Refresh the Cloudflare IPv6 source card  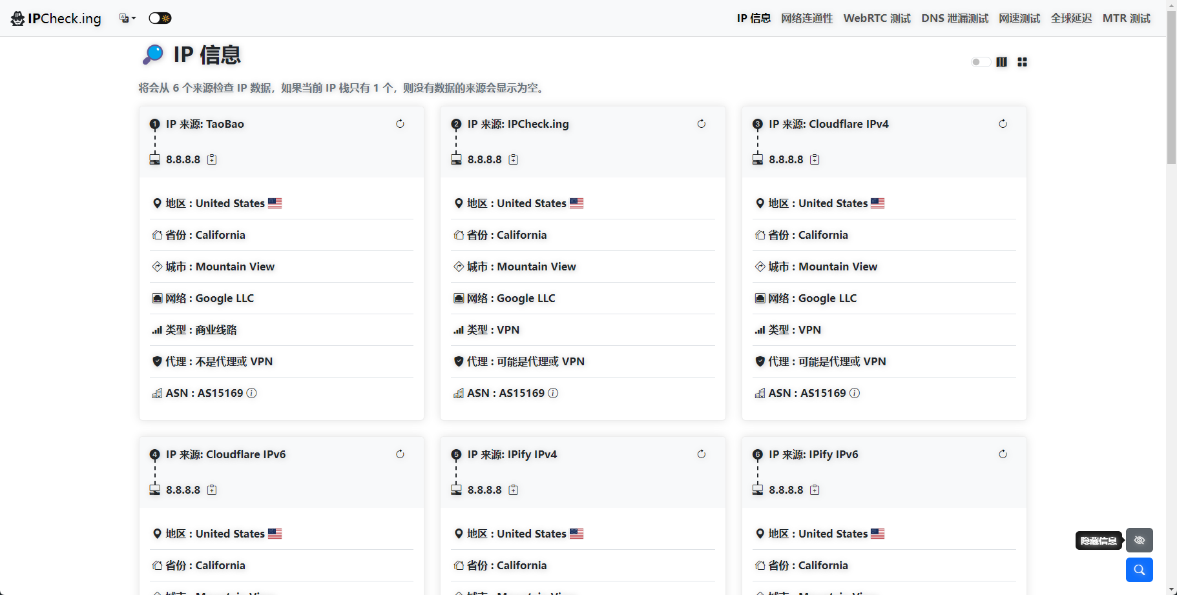click(x=400, y=454)
